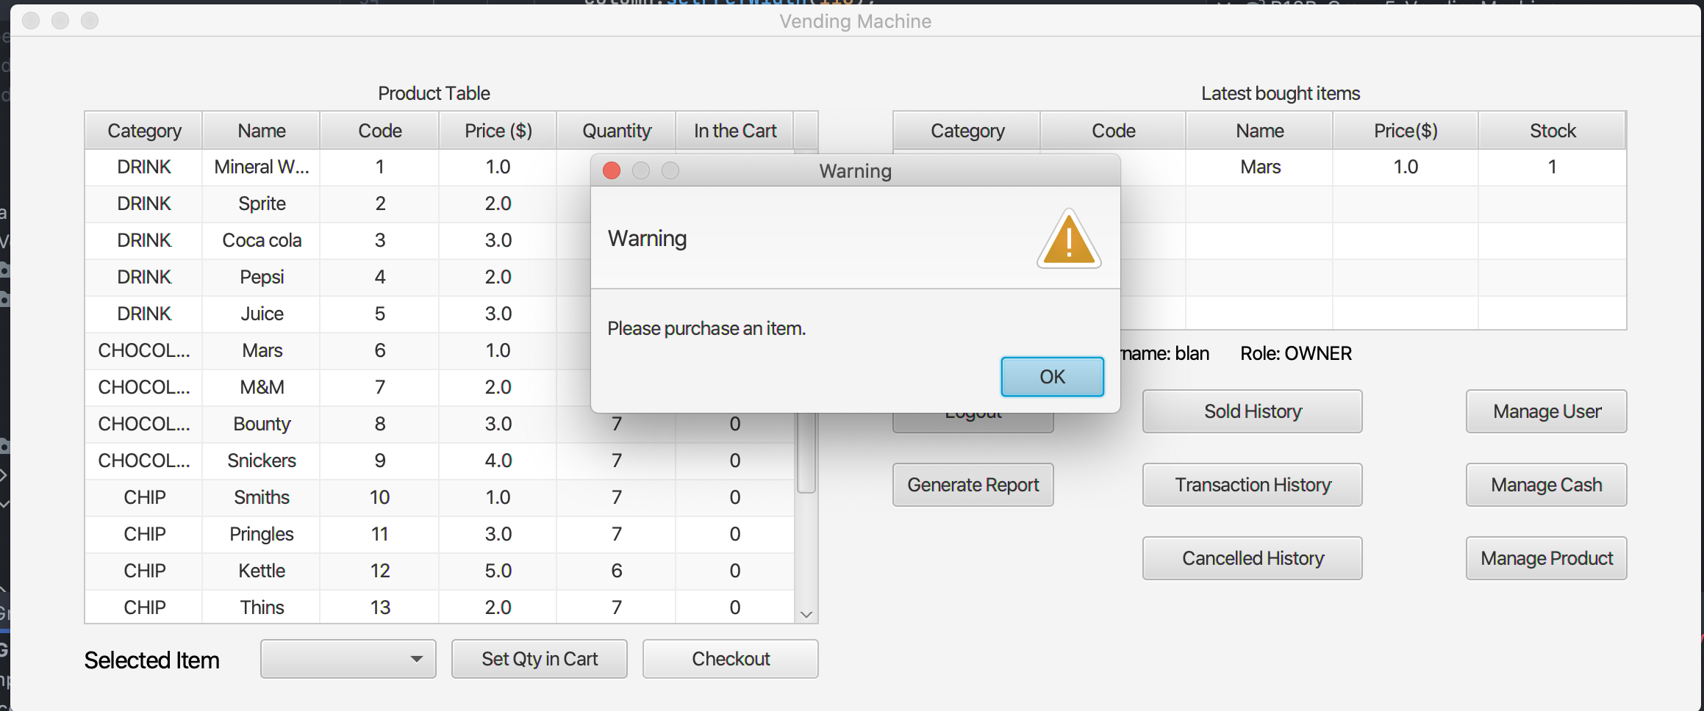Close the Warning dialog with red button

click(x=612, y=171)
